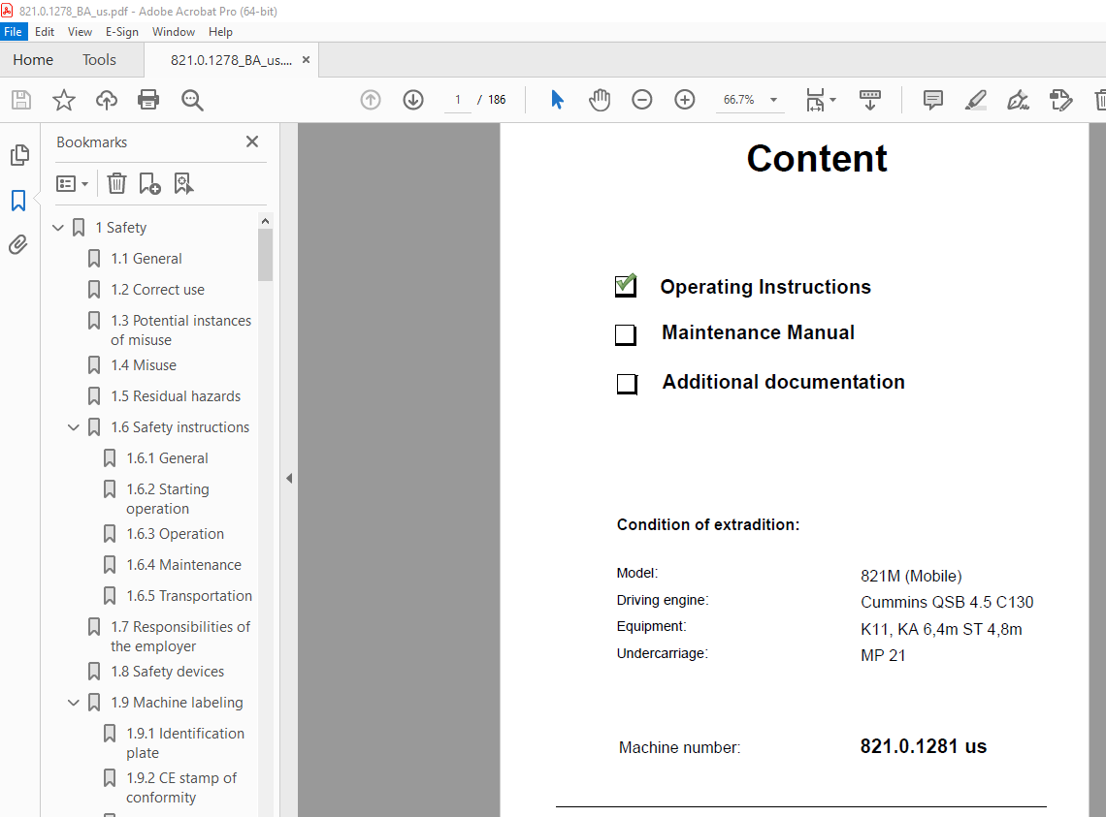This screenshot has height=817, width=1106.
Task: Add a new bookmark icon
Action: (x=149, y=184)
